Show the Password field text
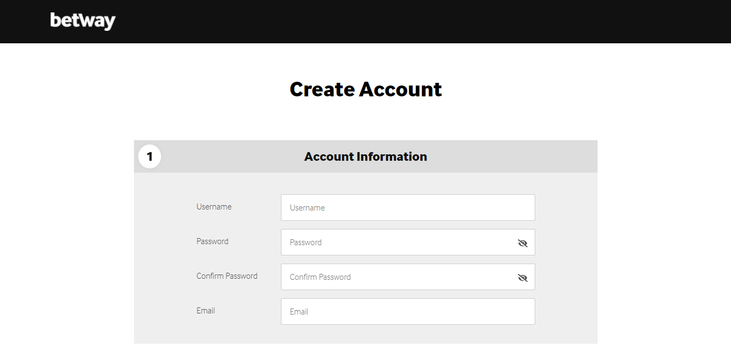Viewport: 731px width, 354px height. (x=522, y=243)
